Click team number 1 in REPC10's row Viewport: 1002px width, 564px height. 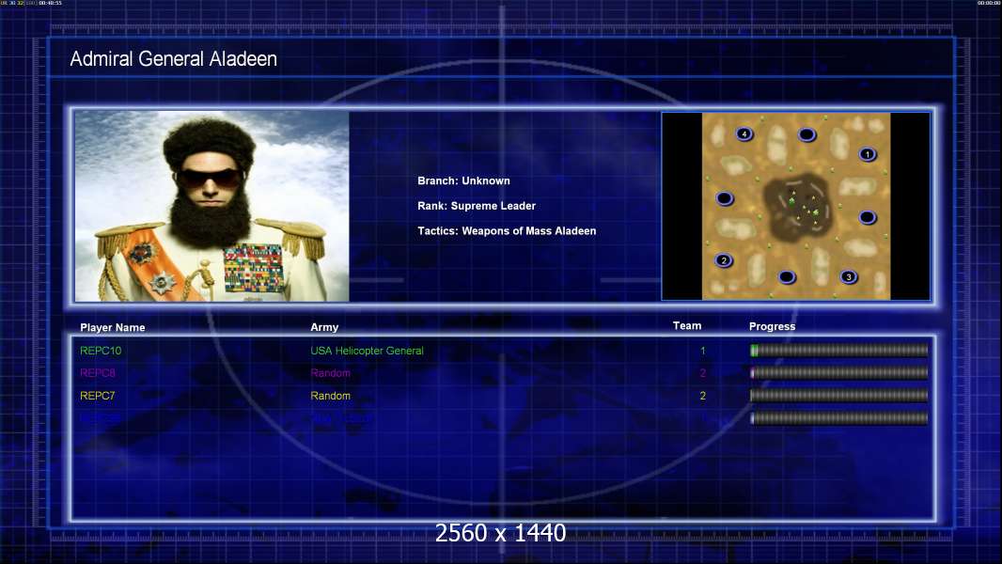pos(703,350)
